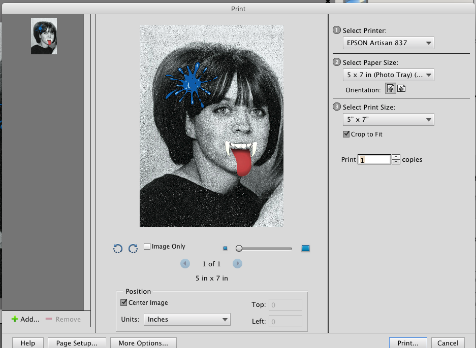Cancel the print dialog
The height and width of the screenshot is (348, 476).
point(448,343)
